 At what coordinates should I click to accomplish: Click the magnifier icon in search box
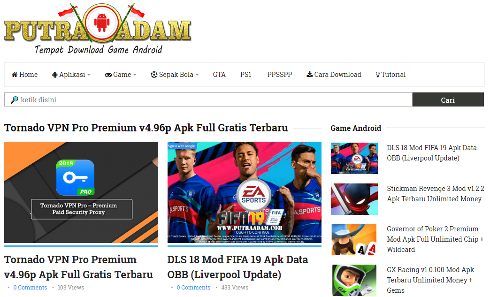coord(15,100)
